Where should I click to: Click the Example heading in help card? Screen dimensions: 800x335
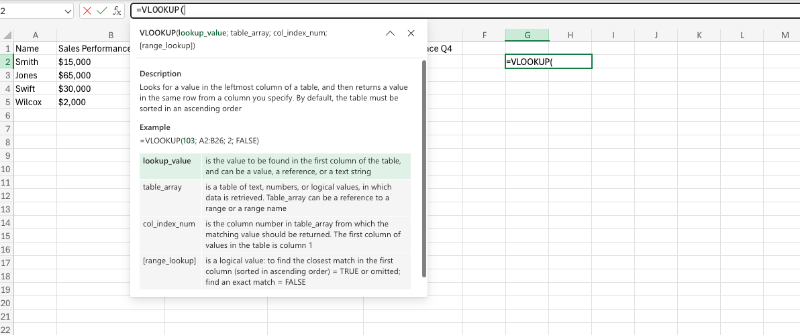pyautogui.click(x=155, y=127)
